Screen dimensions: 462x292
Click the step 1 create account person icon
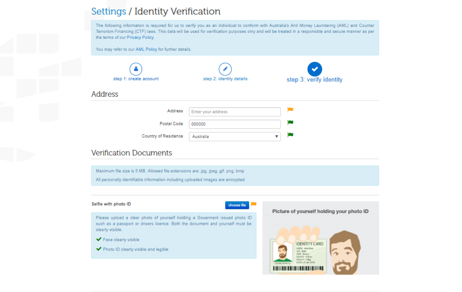coord(136,69)
